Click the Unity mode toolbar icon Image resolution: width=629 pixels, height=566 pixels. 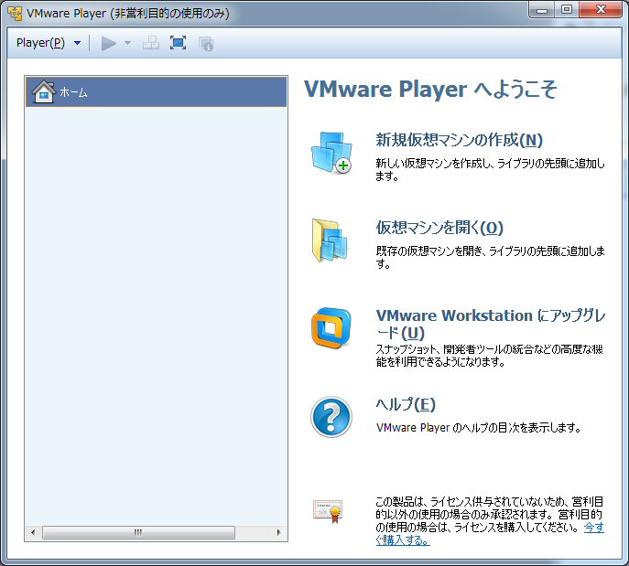tap(206, 44)
